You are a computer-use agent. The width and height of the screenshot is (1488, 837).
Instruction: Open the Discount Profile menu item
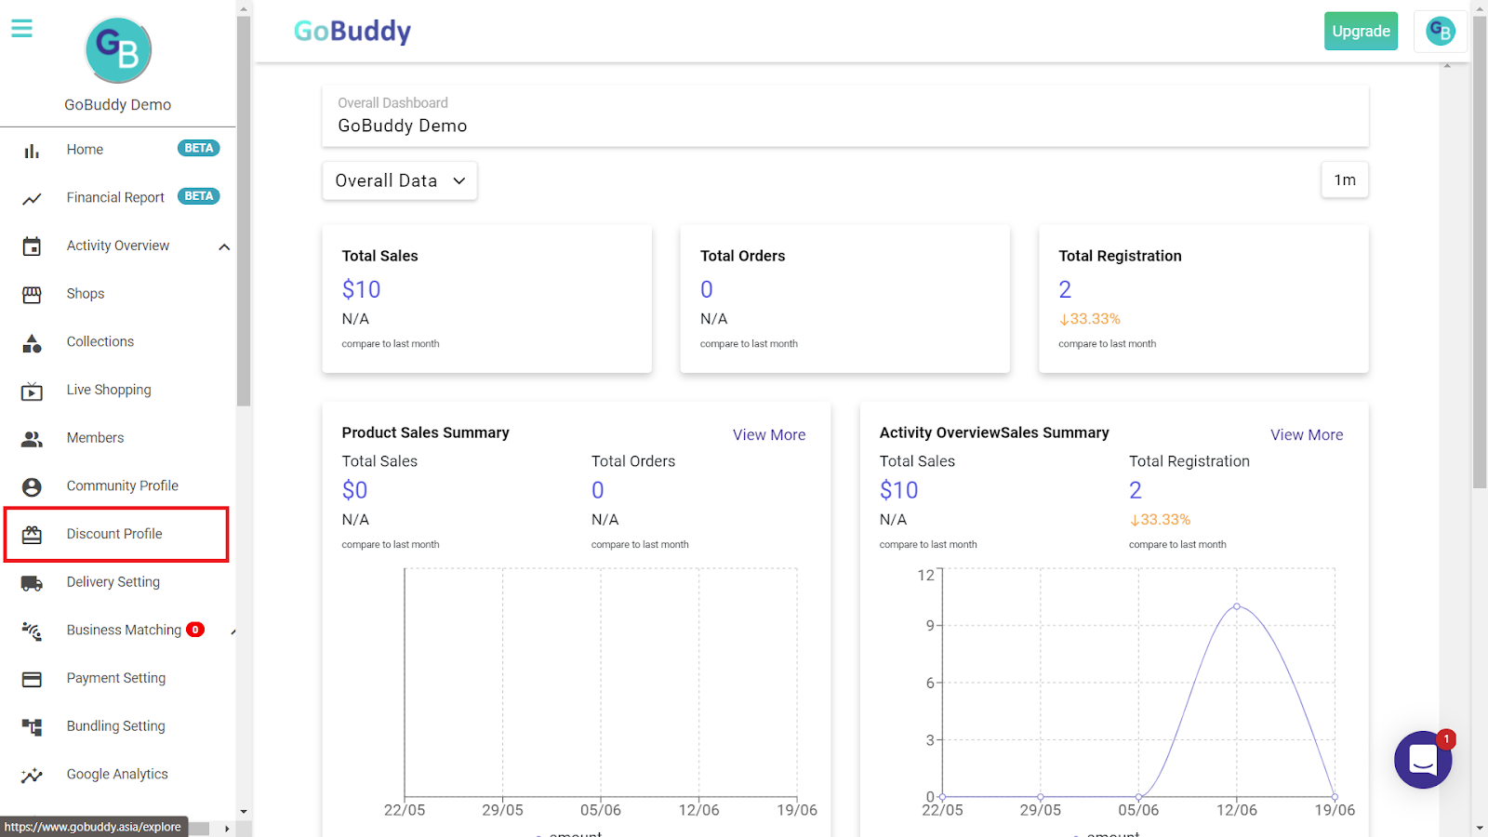click(x=116, y=534)
